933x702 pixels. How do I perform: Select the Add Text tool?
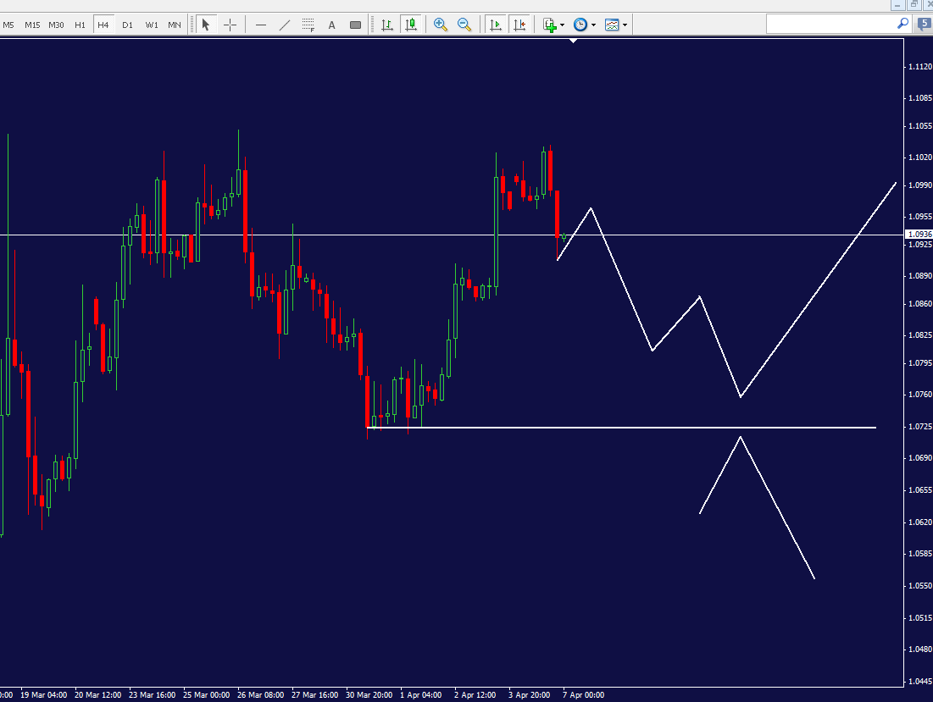331,24
